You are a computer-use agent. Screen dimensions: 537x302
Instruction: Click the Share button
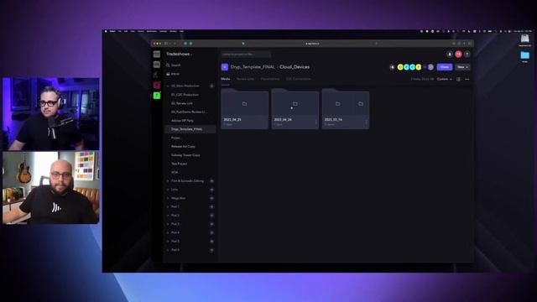(x=445, y=67)
